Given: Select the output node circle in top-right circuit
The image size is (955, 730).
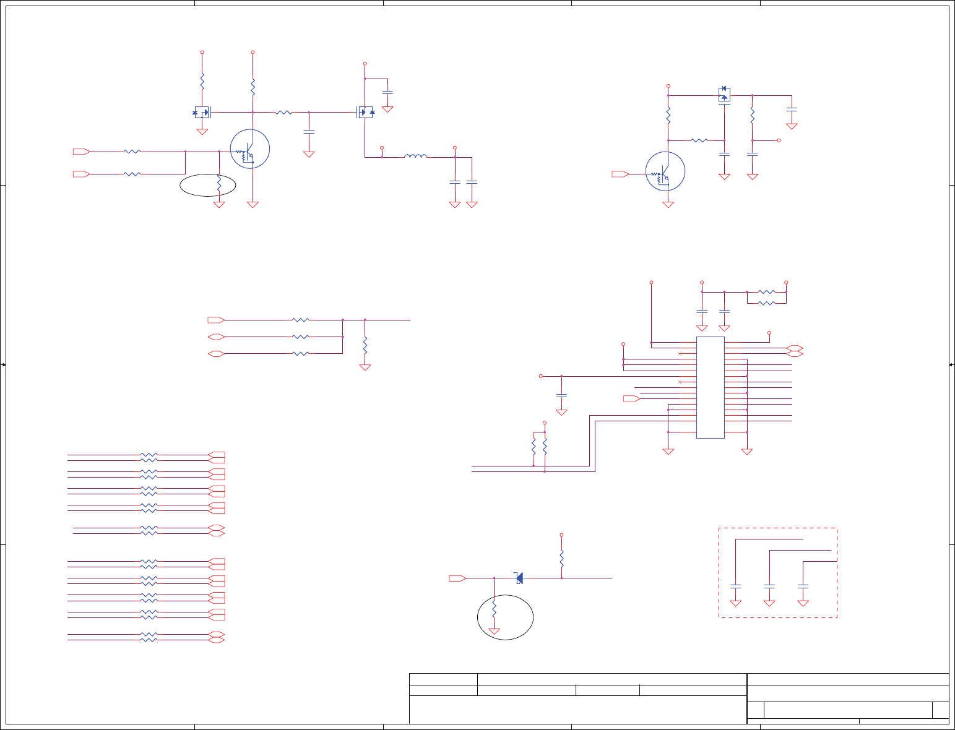Looking at the screenshot, I should (x=779, y=140).
